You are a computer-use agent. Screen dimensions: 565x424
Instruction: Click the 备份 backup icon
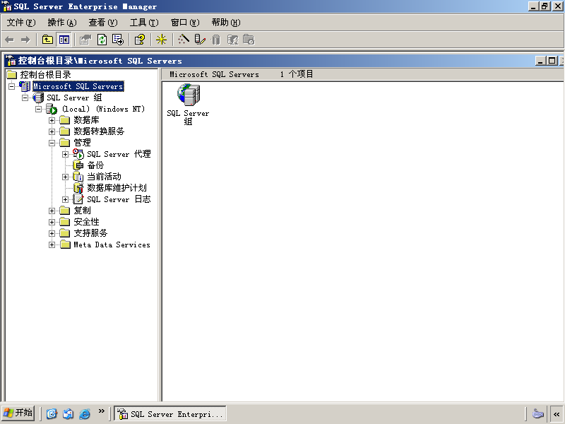[x=78, y=165]
